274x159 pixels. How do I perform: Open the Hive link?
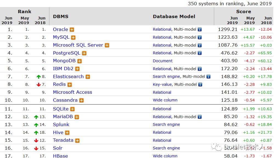tap(58, 132)
